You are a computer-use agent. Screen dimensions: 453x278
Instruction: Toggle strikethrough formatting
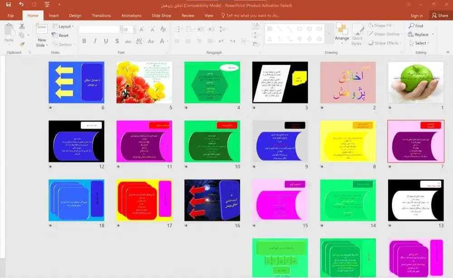pyautogui.click(x=128, y=41)
